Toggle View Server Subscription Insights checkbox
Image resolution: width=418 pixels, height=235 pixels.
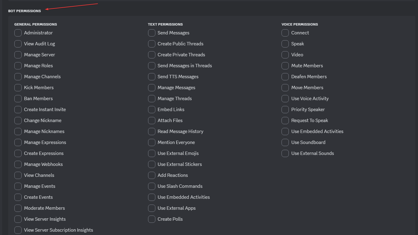pyautogui.click(x=18, y=230)
